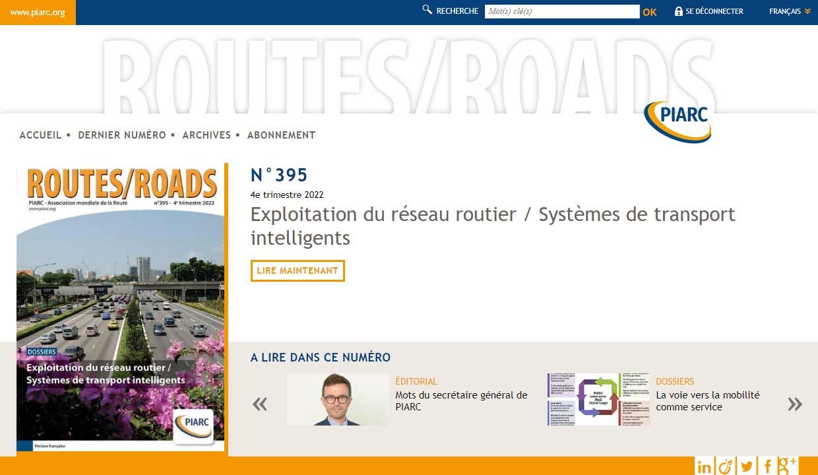Open the LinkedIn social icon
This screenshot has height=475, width=818.
[x=704, y=467]
